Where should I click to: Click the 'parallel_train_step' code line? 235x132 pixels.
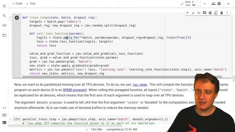pos(95,119)
